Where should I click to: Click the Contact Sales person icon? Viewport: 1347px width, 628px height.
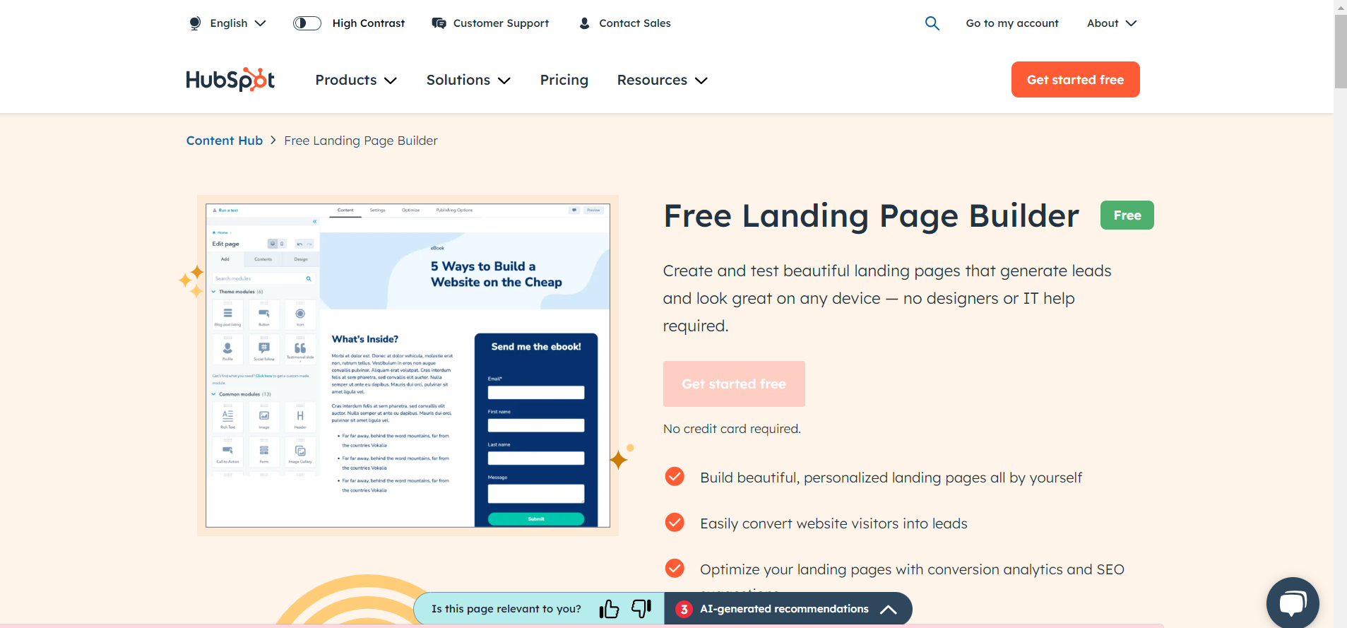[x=584, y=23]
